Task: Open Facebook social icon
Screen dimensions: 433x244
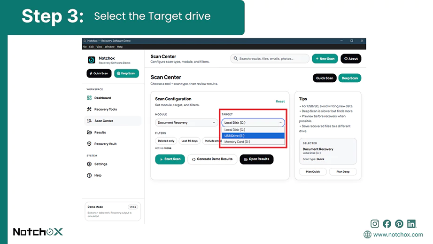Action: (387, 224)
